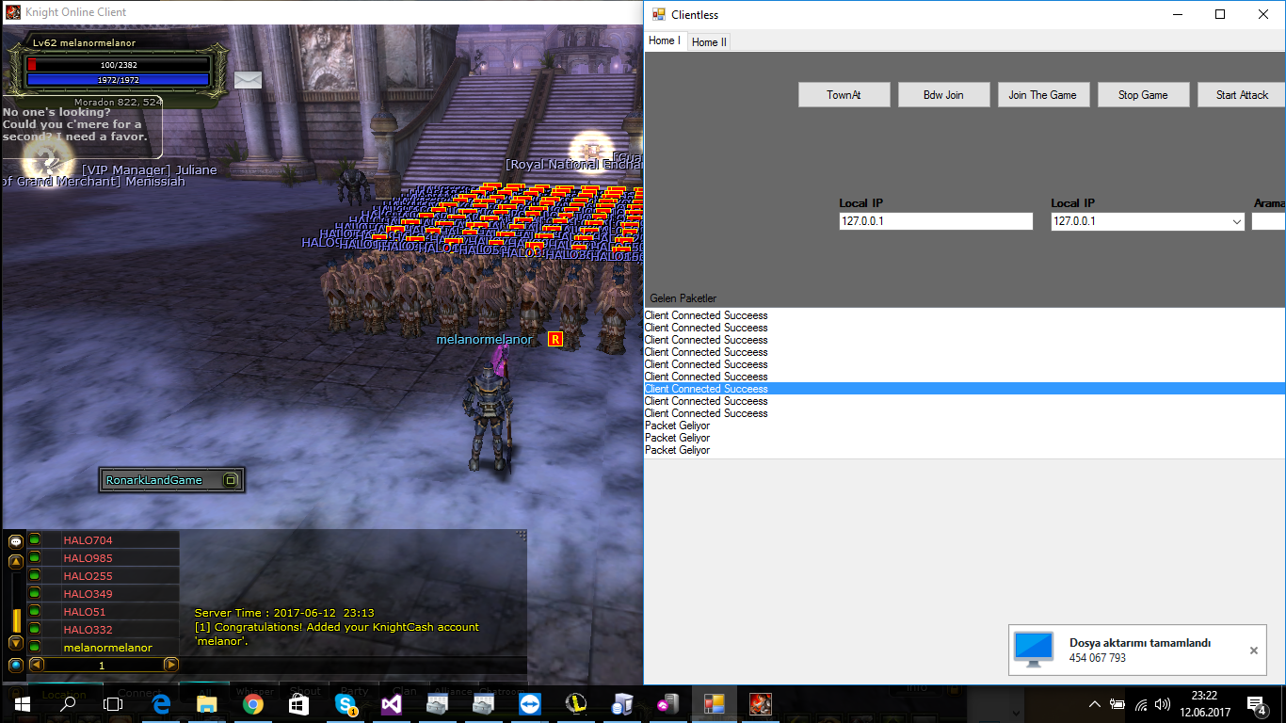Show hidden system tray icons
This screenshot has width=1286, height=723.
pyautogui.click(x=1094, y=703)
